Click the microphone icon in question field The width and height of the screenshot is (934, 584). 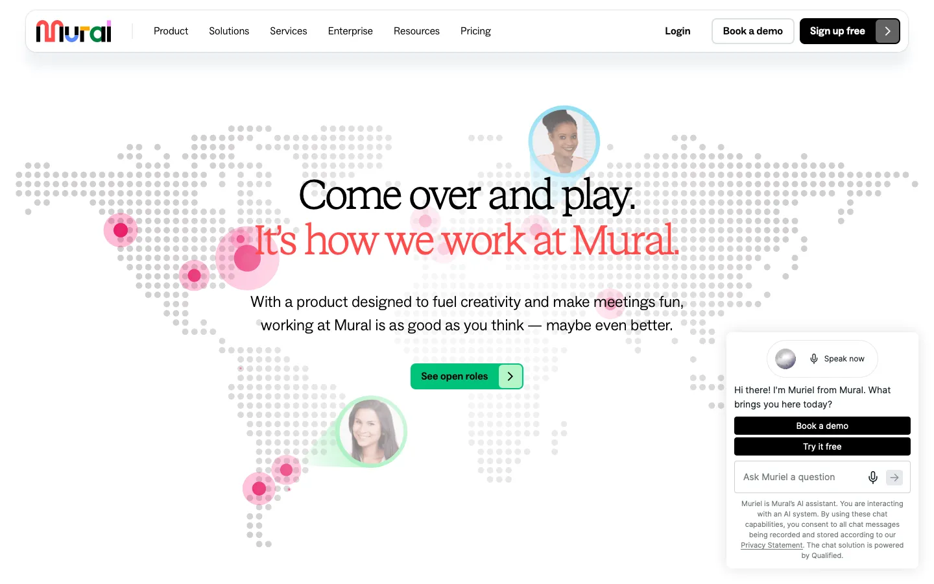tap(873, 478)
